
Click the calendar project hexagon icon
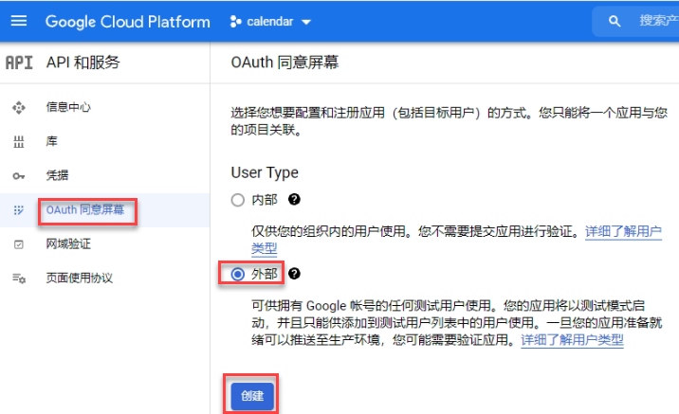pos(235,22)
